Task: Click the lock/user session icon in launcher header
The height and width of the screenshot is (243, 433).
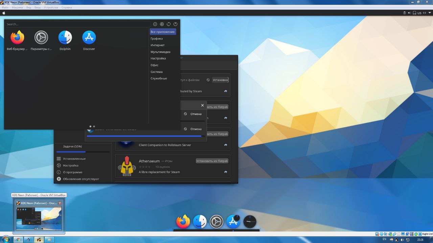Action: [162, 24]
